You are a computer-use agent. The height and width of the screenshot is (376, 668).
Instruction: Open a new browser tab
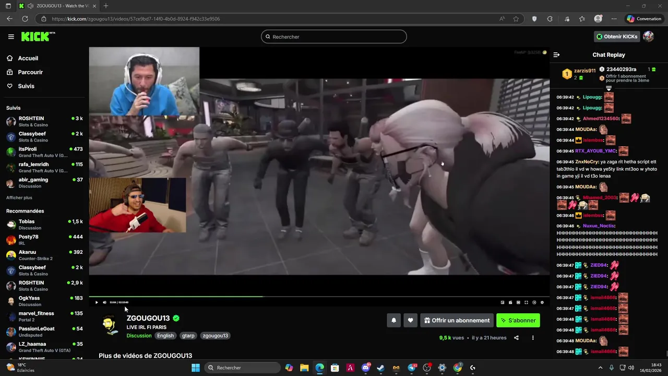tap(106, 6)
